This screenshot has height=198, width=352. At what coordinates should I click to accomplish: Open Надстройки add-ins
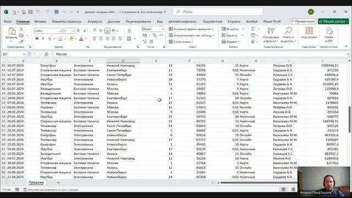click(x=309, y=33)
